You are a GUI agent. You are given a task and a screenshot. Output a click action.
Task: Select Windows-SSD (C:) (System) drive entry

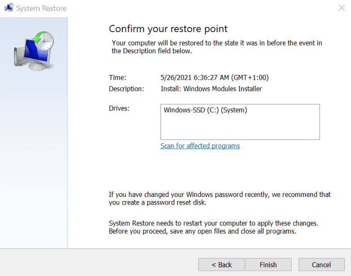[x=205, y=110]
